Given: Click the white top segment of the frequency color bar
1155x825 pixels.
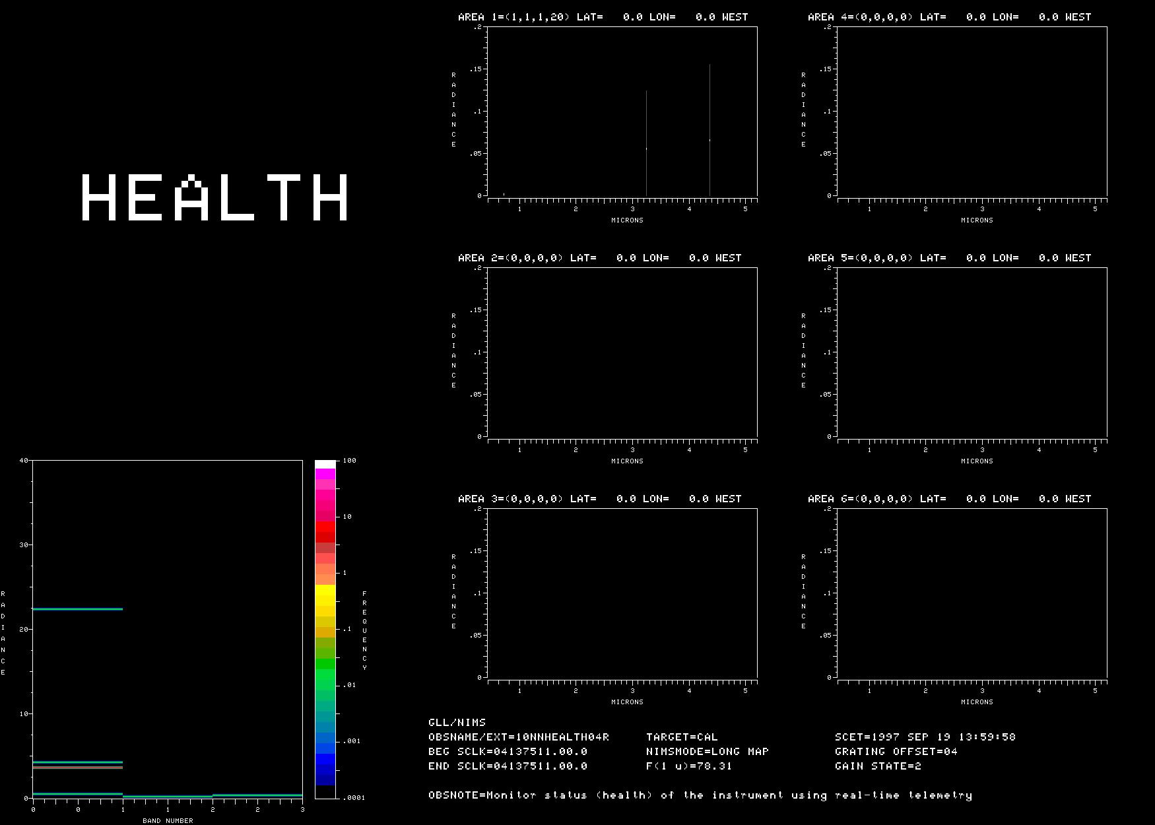Looking at the screenshot, I should (325, 465).
